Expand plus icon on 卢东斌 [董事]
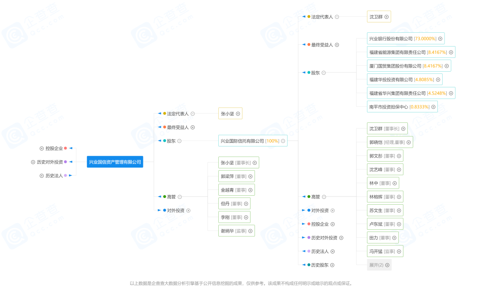The image size is (484, 292). (399, 224)
